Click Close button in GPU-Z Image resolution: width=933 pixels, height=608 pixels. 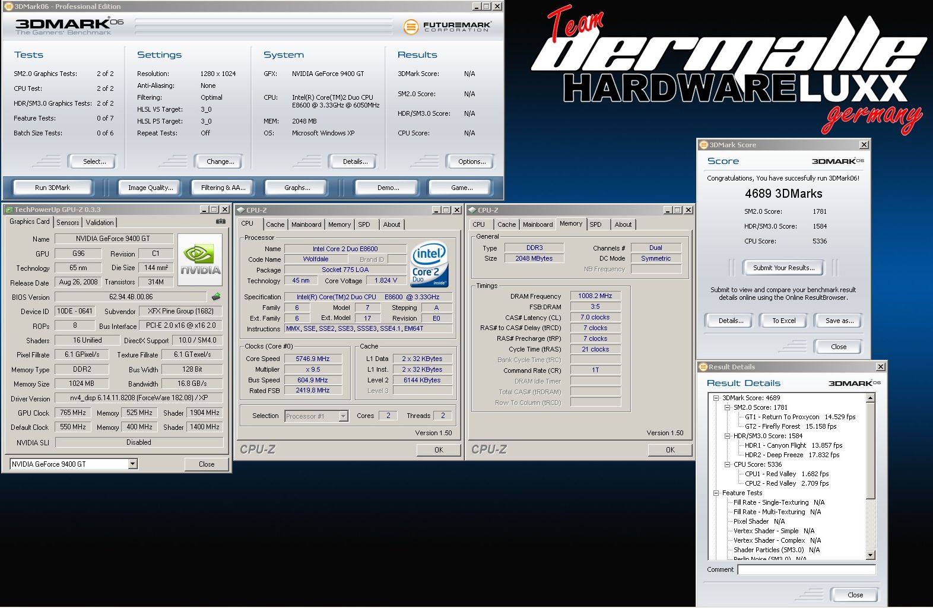pyautogui.click(x=207, y=464)
